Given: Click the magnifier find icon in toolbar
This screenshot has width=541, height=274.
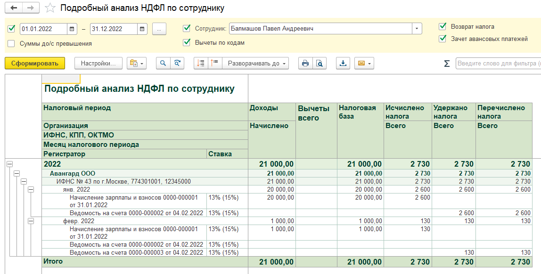Looking at the screenshot, I should [163, 63].
